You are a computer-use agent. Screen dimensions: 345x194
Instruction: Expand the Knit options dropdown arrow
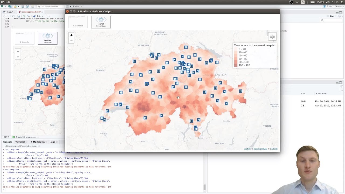tap(42, 16)
